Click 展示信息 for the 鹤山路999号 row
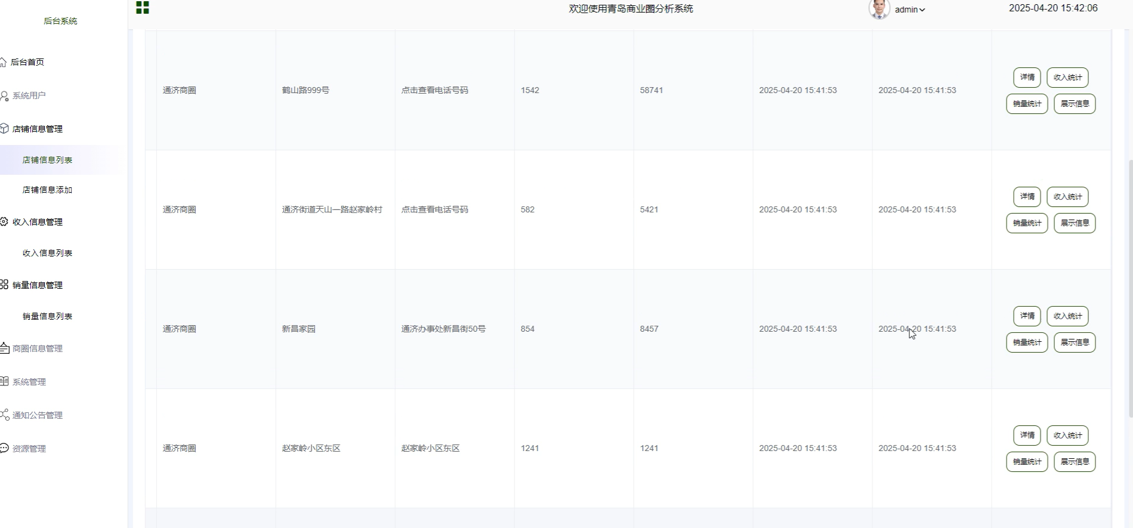Screen dimensions: 1133x528 (1075, 104)
